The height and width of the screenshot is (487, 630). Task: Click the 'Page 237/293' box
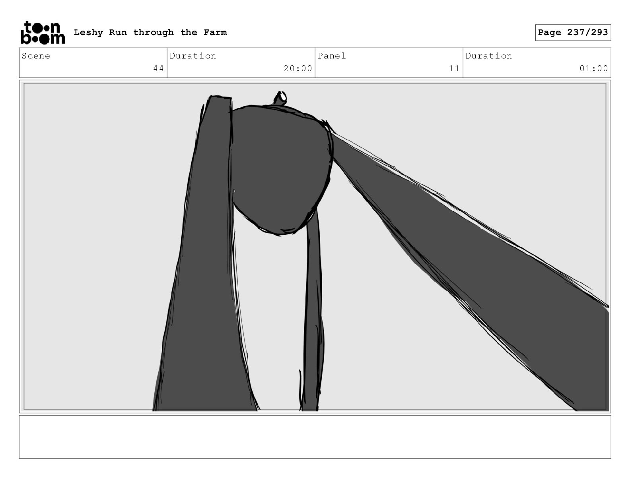click(573, 33)
